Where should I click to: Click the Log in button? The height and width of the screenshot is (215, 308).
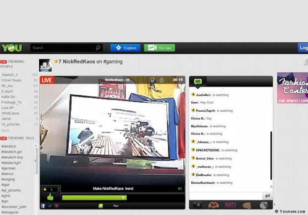(303, 48)
